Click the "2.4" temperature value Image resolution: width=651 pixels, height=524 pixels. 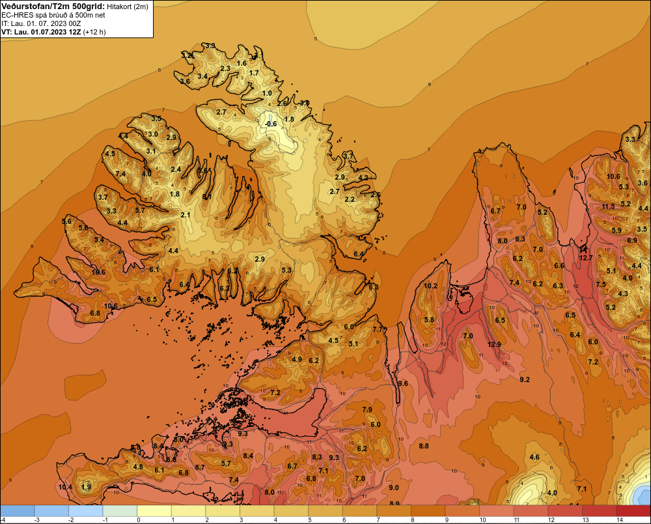point(176,169)
